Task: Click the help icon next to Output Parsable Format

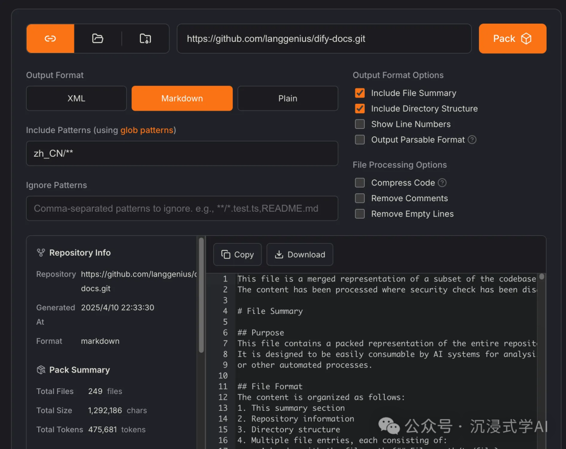Action: pos(472,140)
